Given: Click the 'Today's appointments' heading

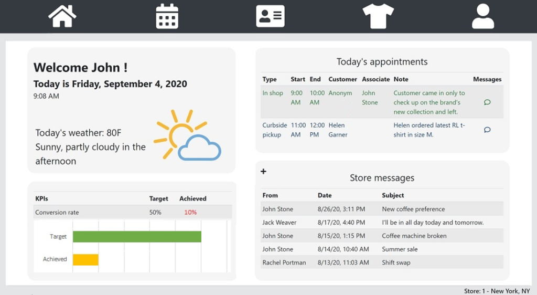Looking at the screenshot, I should [x=382, y=61].
